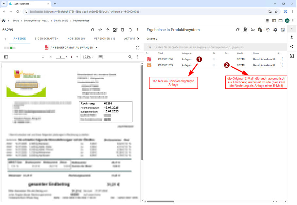The height and width of the screenshot is (205, 297).
Task: Open more options menu beside bell icon
Action: [x=138, y=30]
